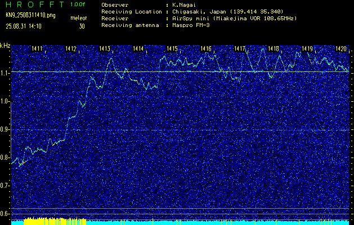354x225 pixels.
Task: Click the 0.8 frequency axis label
Action: pos(4,157)
